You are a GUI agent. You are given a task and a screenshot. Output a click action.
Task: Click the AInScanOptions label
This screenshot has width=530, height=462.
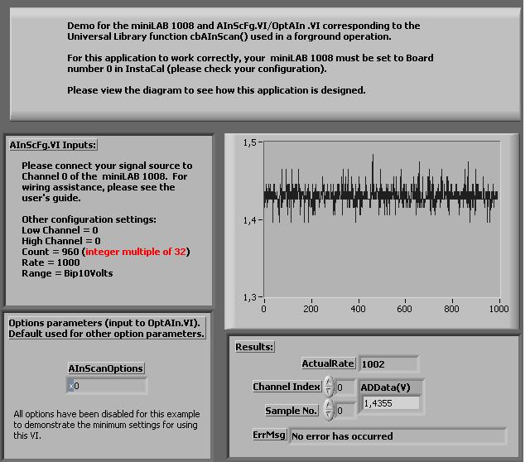click(x=105, y=368)
